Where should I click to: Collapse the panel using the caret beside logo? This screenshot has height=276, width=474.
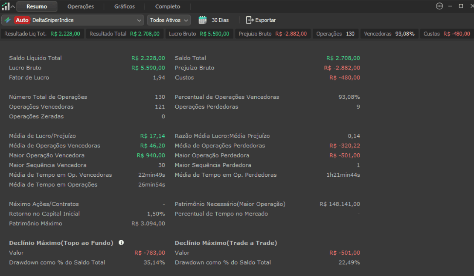(13, 7)
